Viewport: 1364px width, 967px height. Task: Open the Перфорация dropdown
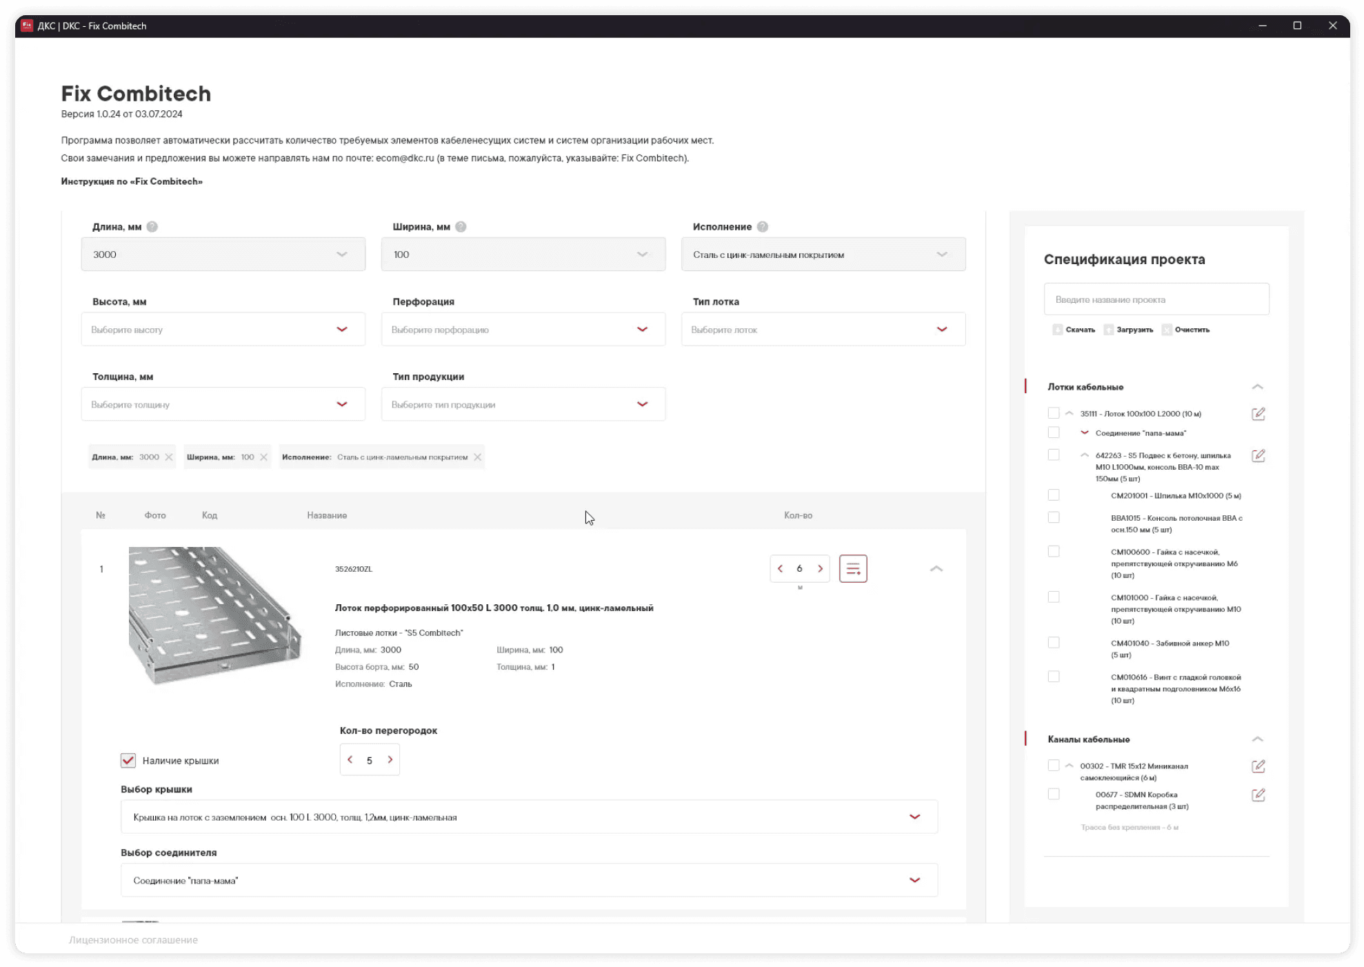click(x=523, y=330)
